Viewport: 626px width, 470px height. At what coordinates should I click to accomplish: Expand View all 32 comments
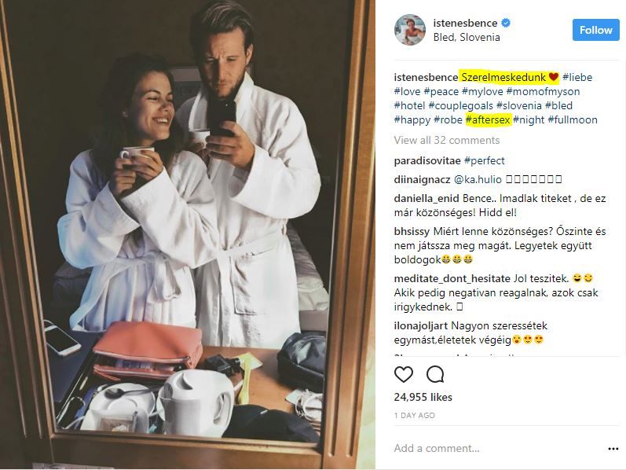446,140
